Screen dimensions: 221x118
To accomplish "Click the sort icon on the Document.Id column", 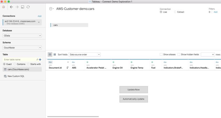I will [x=68, y=68].
